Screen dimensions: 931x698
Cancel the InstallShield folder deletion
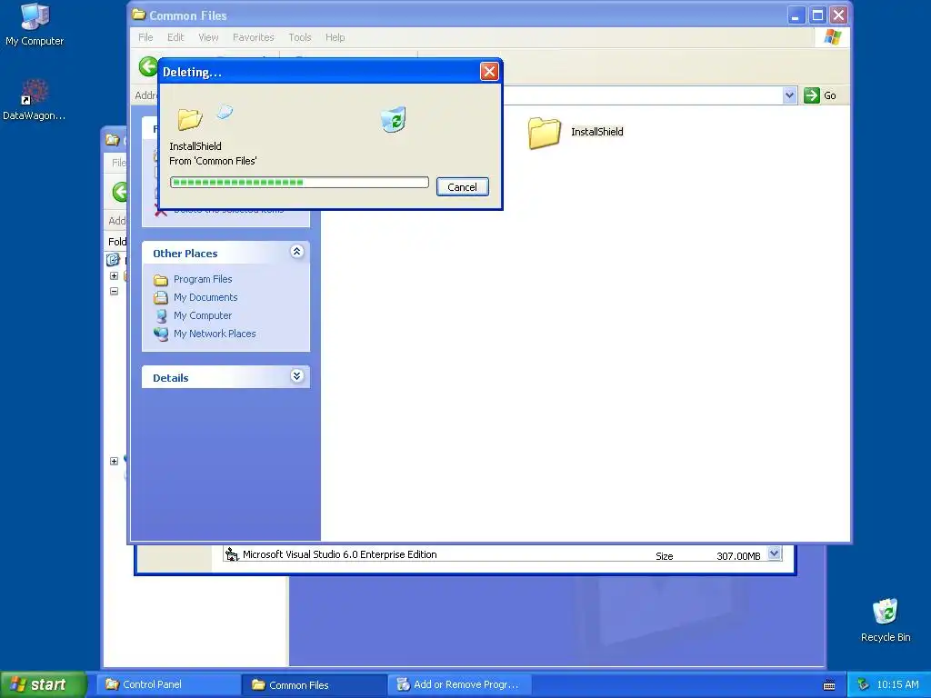(462, 187)
